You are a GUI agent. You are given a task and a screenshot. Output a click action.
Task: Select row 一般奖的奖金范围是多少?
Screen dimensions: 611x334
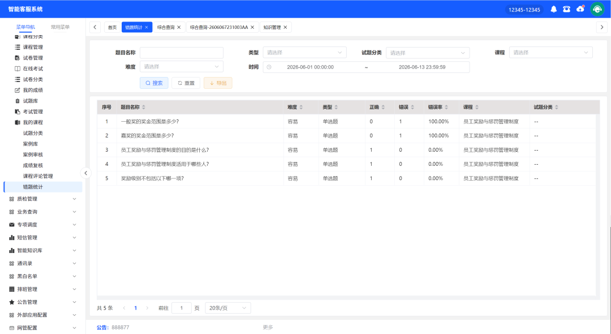346,122
